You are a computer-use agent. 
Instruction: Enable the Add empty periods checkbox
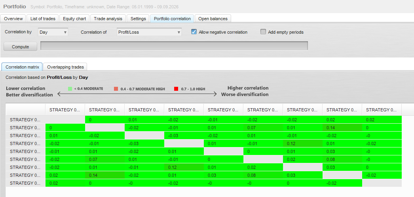263,32
